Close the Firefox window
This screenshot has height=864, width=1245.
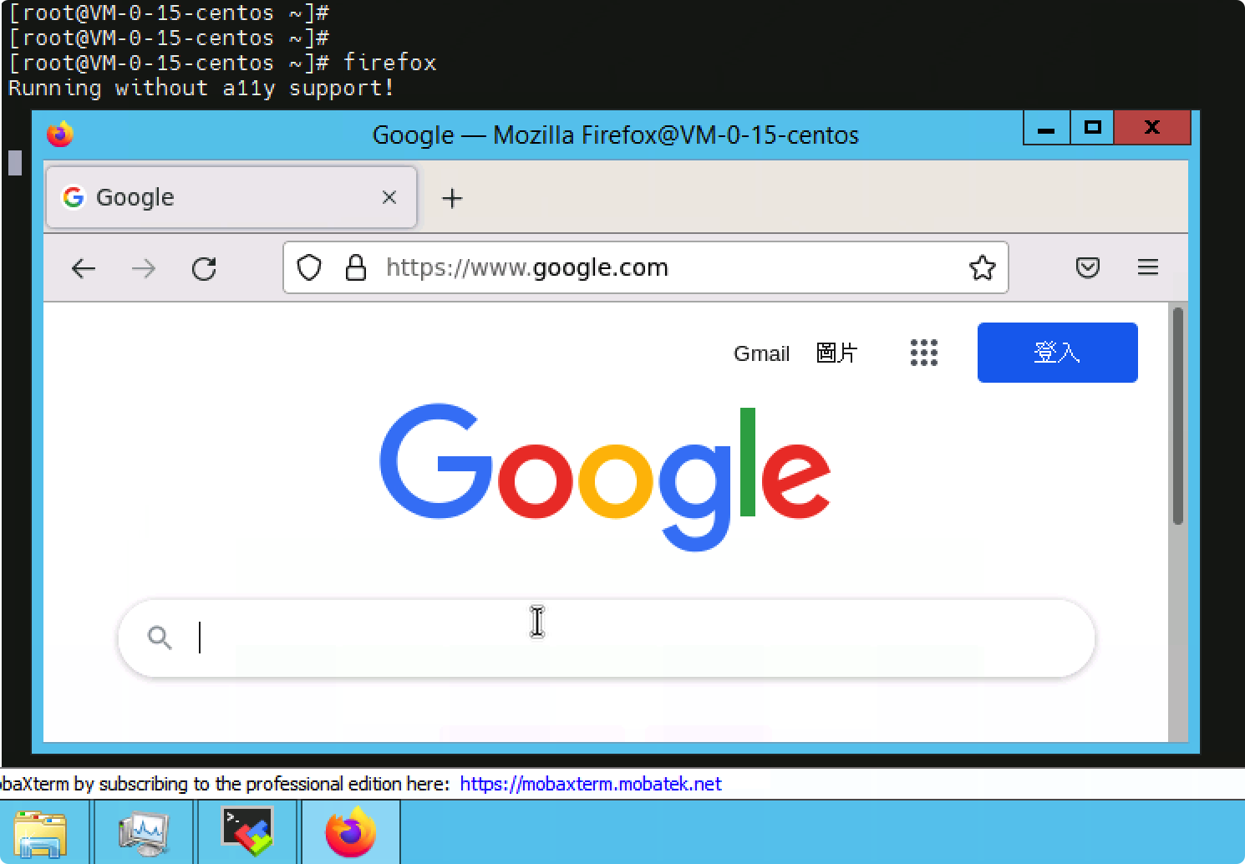(1151, 128)
